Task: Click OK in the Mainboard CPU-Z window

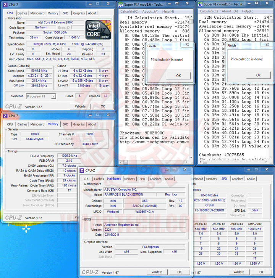Action: 180,272
